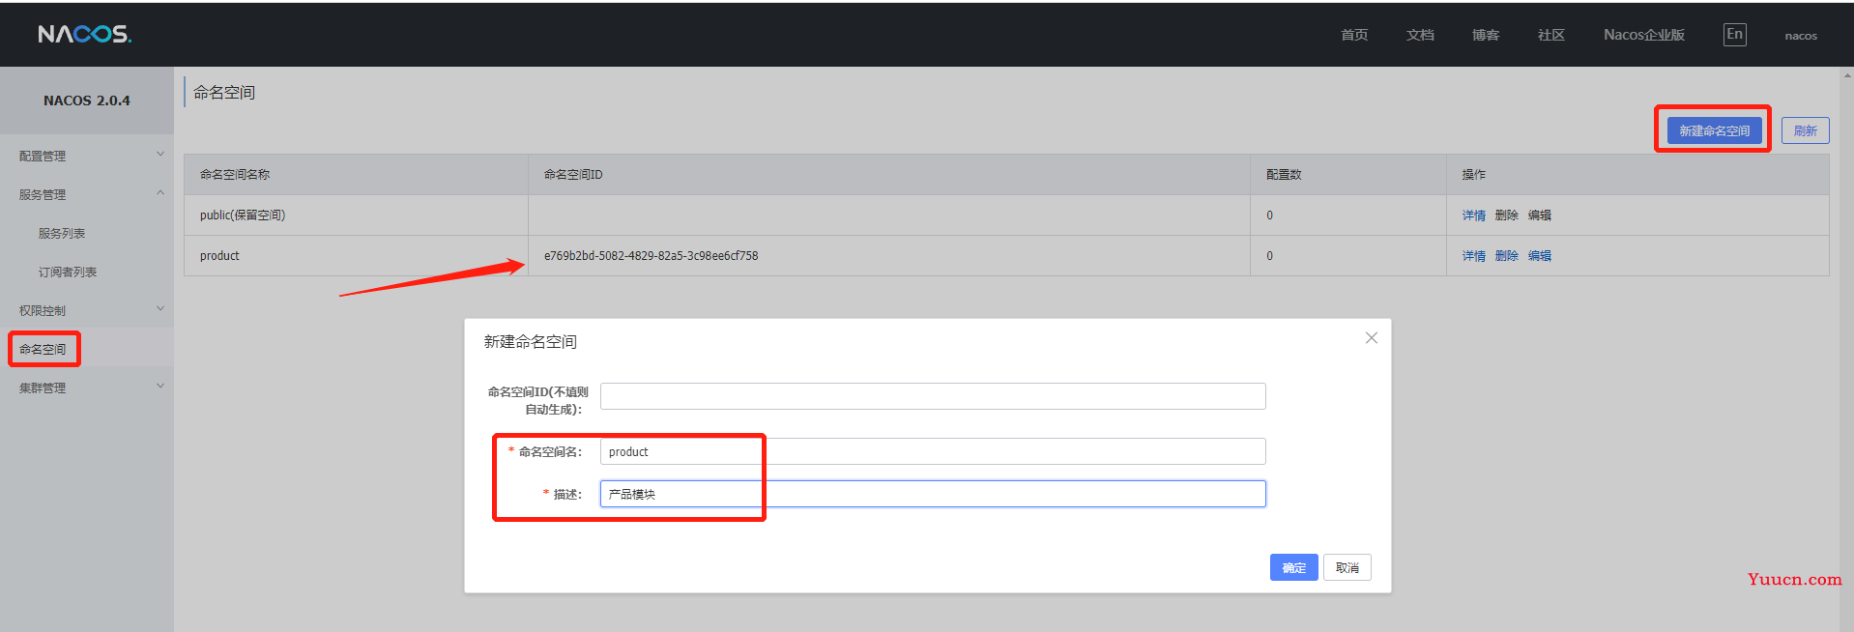Open 社区 in top navigation
1854x632 pixels.
(x=1551, y=35)
